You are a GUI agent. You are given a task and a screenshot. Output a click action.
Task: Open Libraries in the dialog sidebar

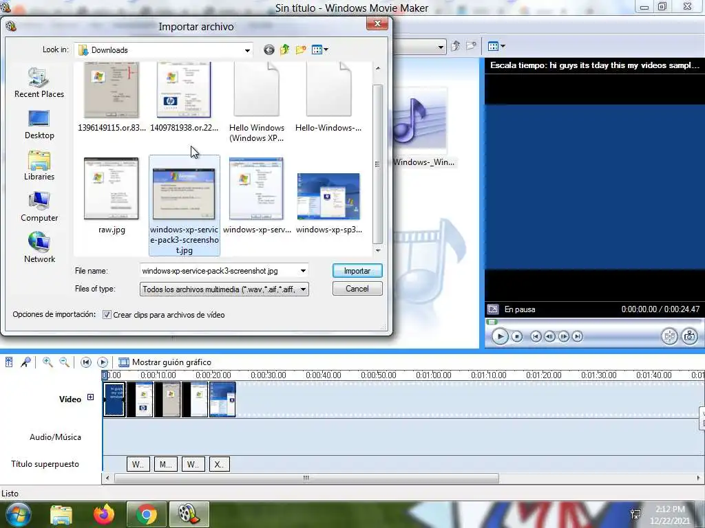point(39,166)
